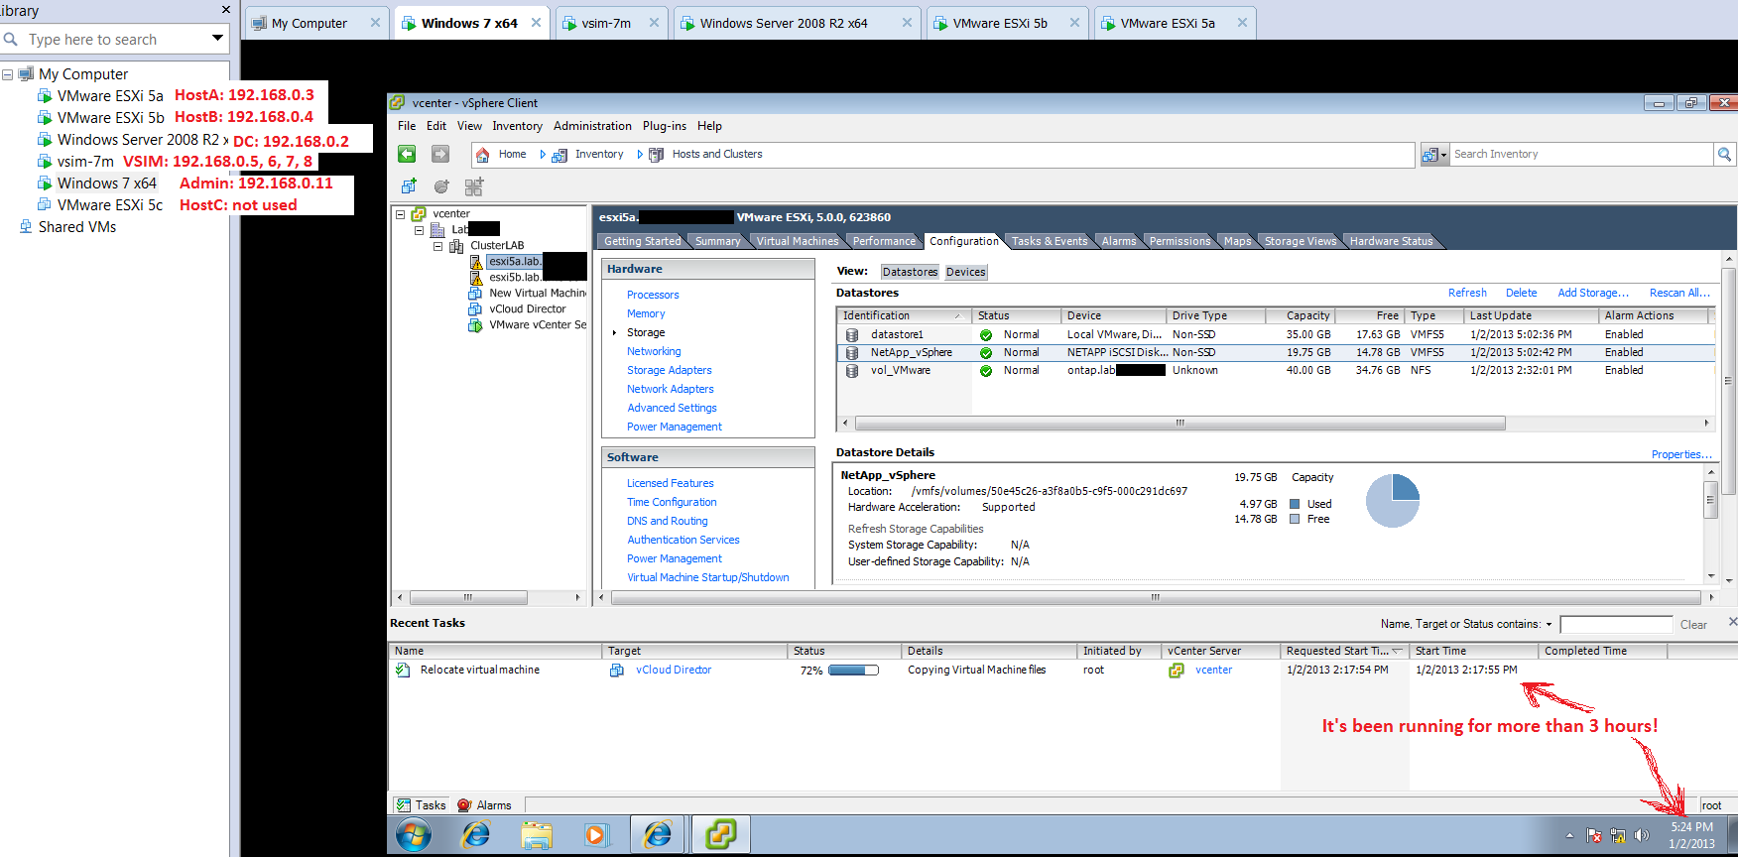Click the vCloud Director VM icon in tree
The height and width of the screenshot is (857, 1738).
(475, 309)
